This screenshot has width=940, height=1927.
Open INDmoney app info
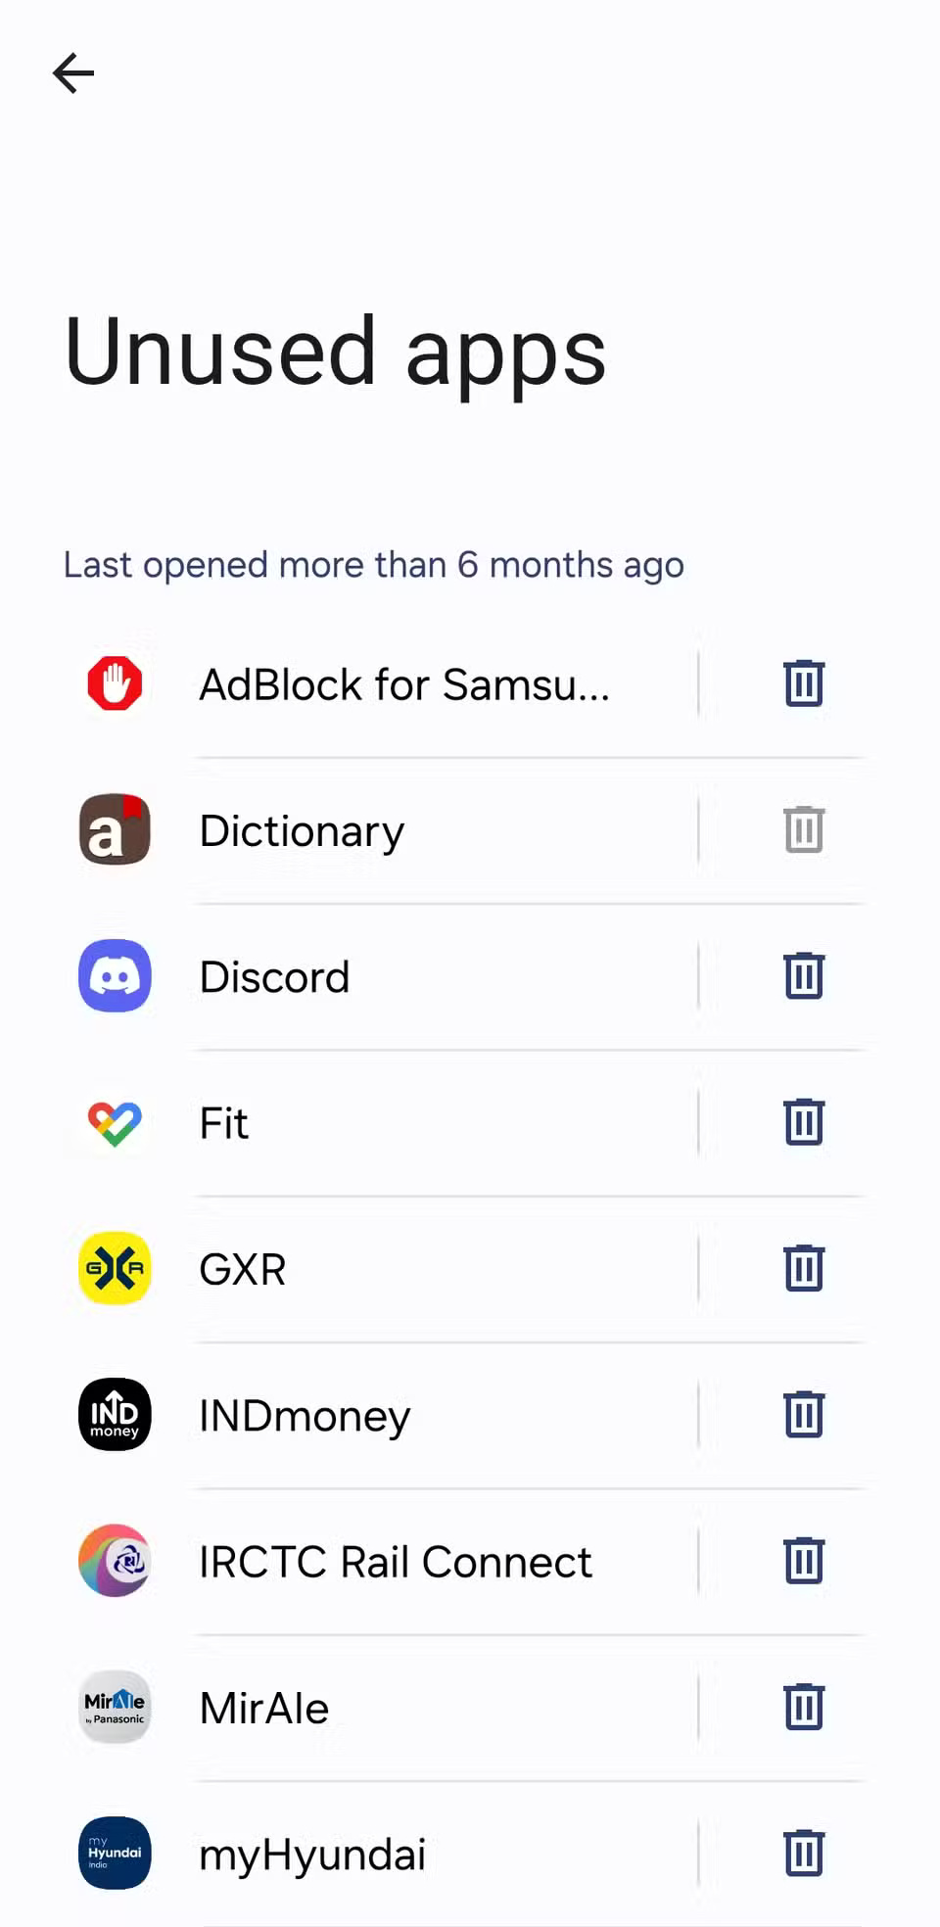[x=305, y=1416]
